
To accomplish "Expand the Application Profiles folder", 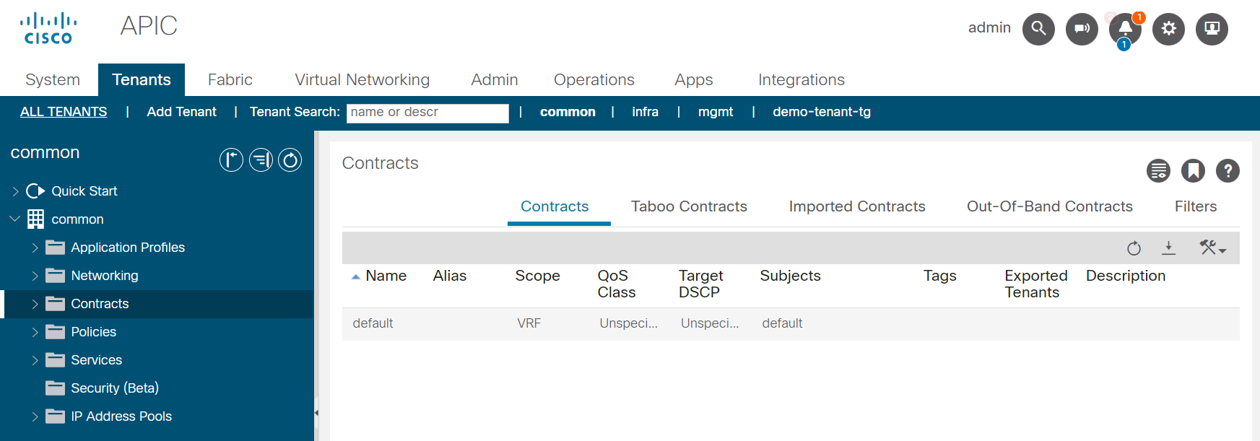I will pyautogui.click(x=35, y=248).
